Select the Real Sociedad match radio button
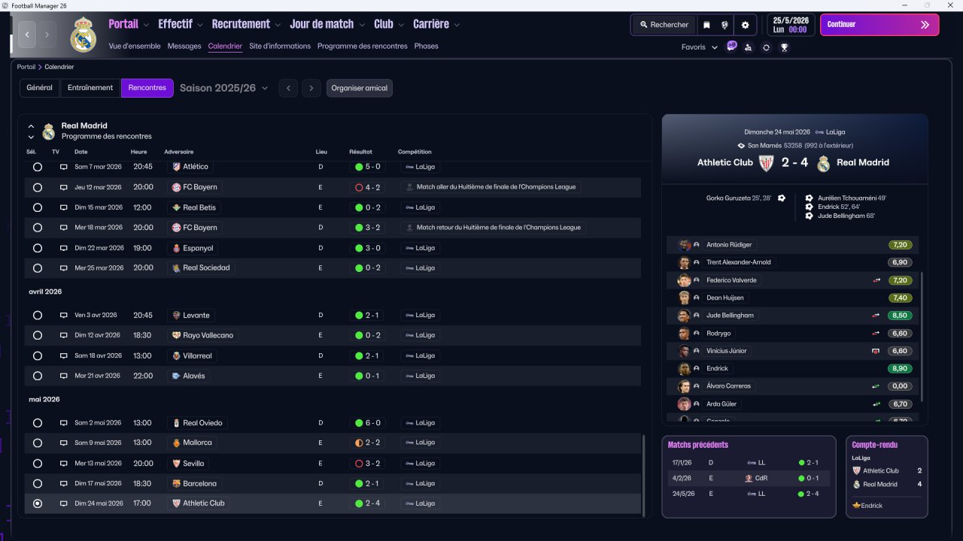 [x=38, y=268]
